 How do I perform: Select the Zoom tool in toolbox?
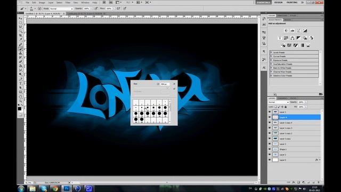[20, 101]
